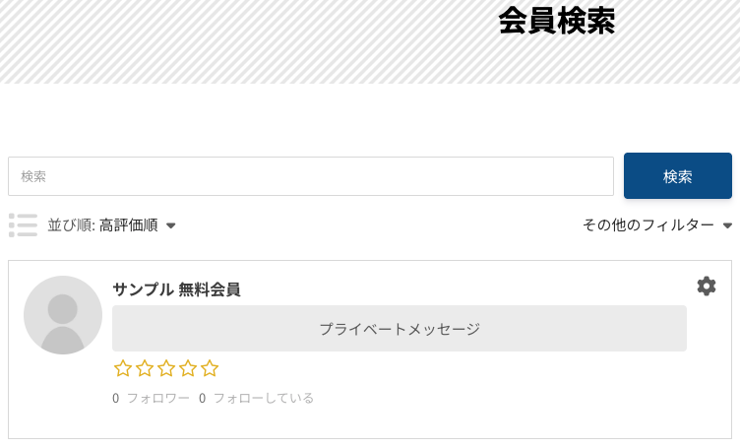Click the 会員検索 page heading
Image resolution: width=740 pixels, height=448 pixels.
coord(557,21)
